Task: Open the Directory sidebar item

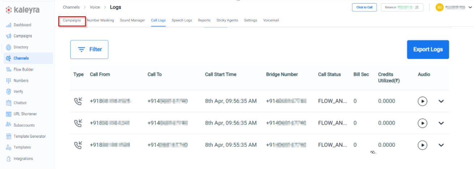Action: (x=21, y=47)
